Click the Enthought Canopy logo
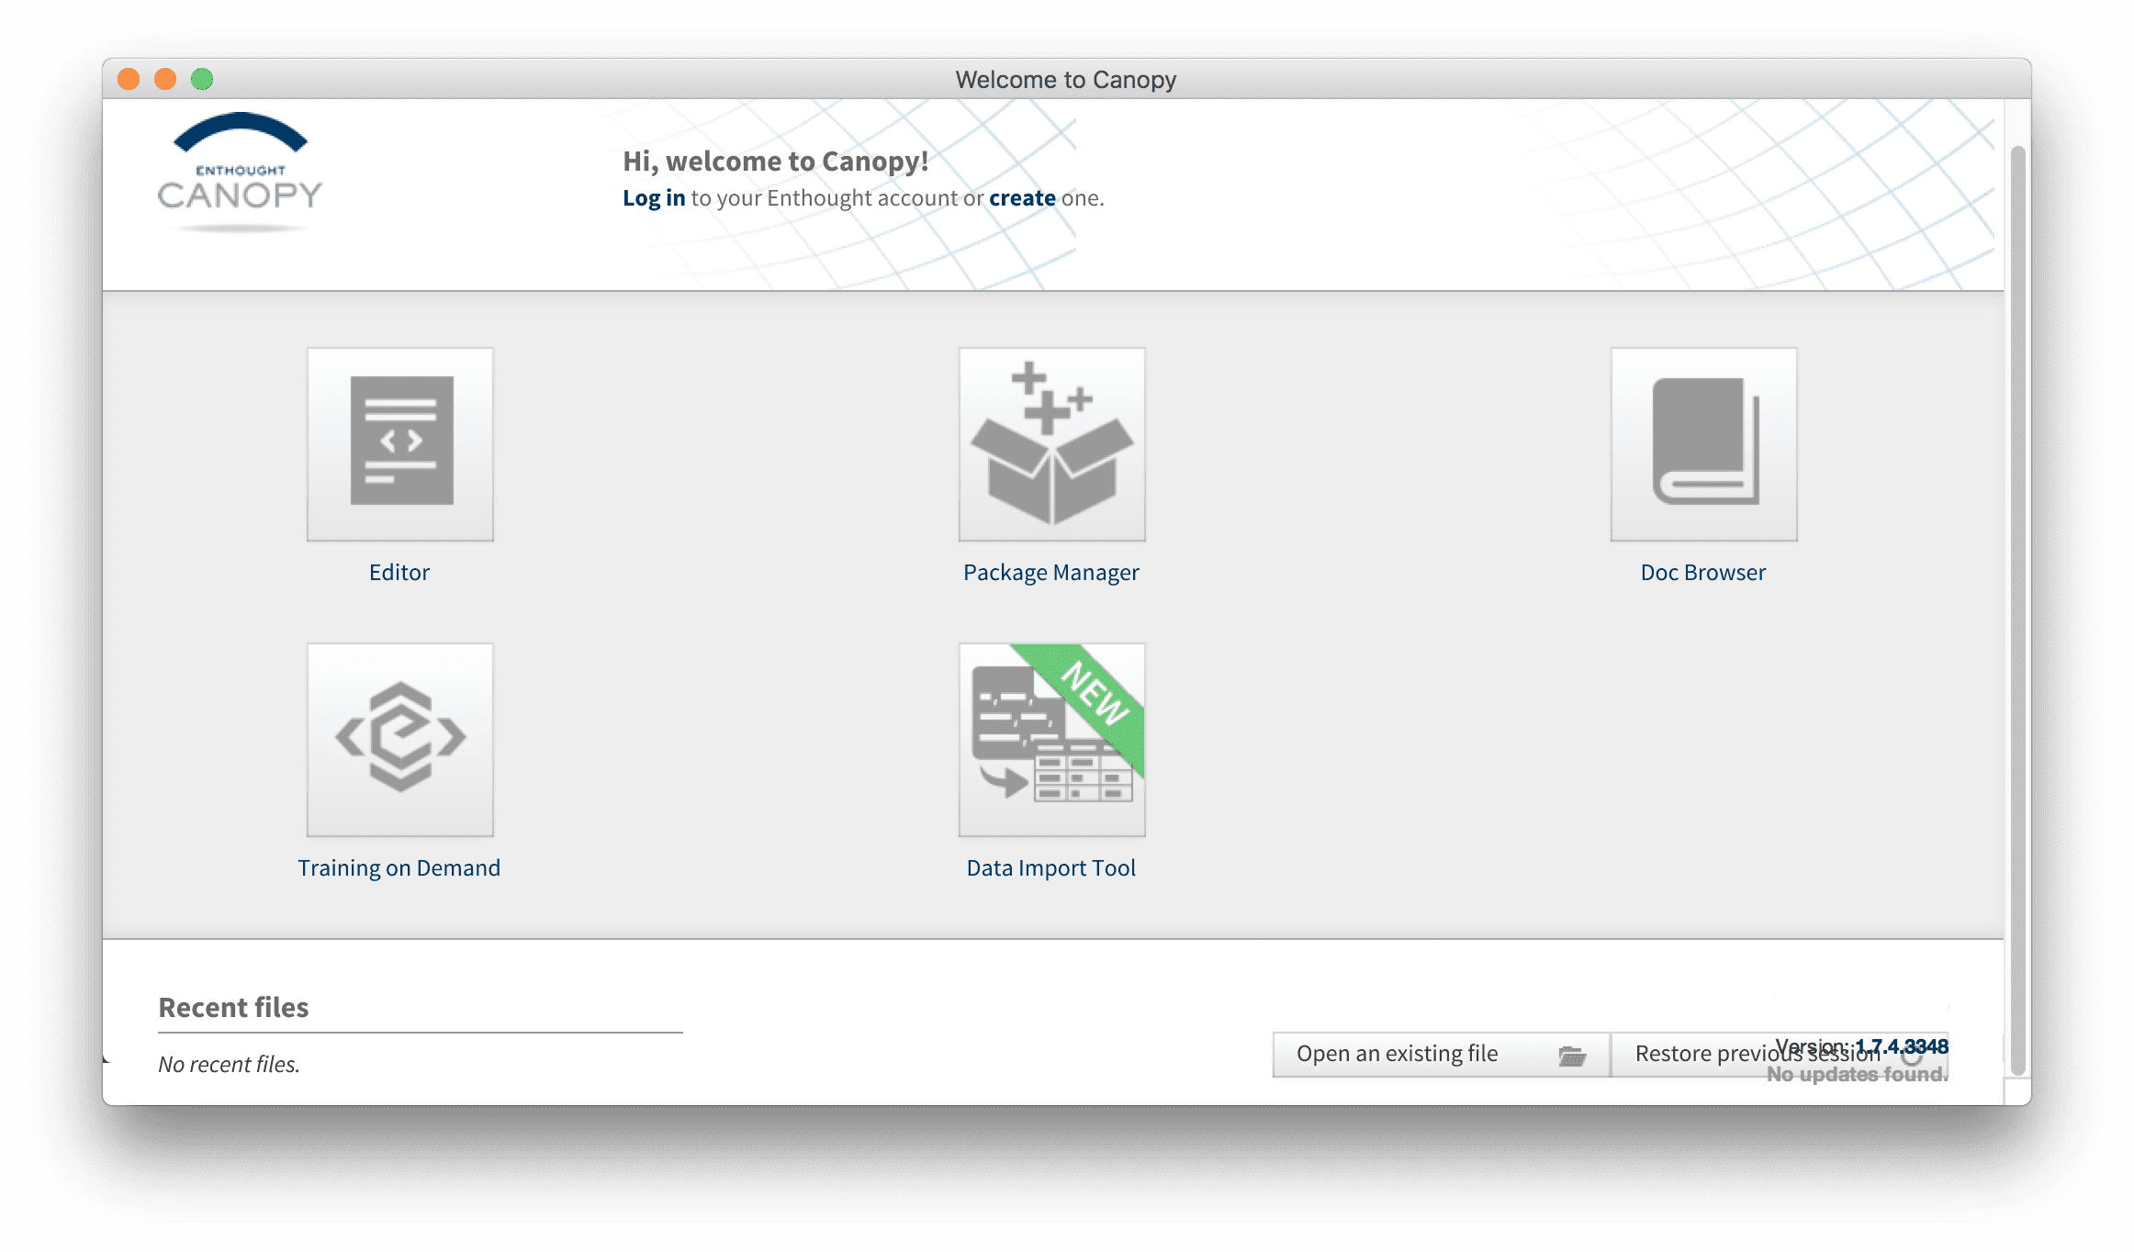Viewport: 2134px width, 1252px height. click(x=240, y=171)
